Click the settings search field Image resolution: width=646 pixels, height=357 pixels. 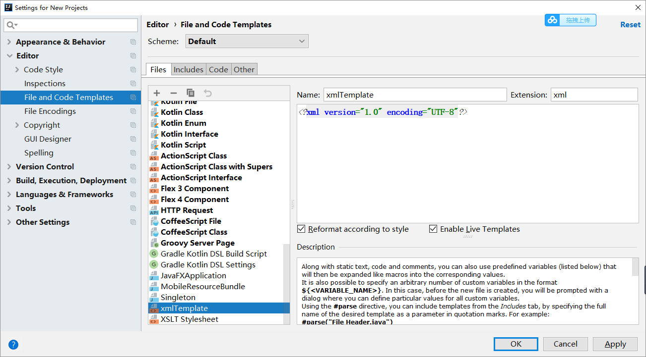pos(71,25)
